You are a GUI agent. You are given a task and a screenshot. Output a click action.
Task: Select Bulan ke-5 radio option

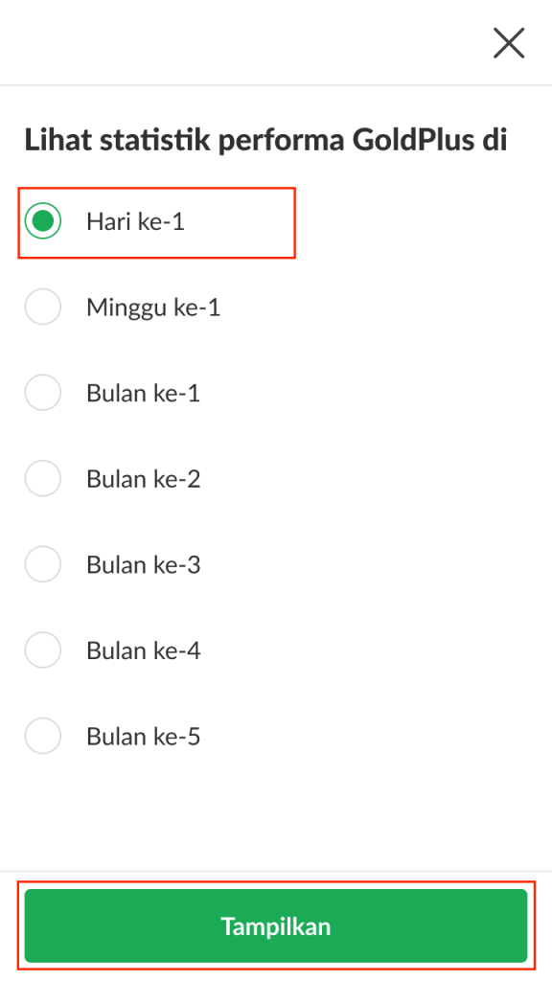coord(43,736)
